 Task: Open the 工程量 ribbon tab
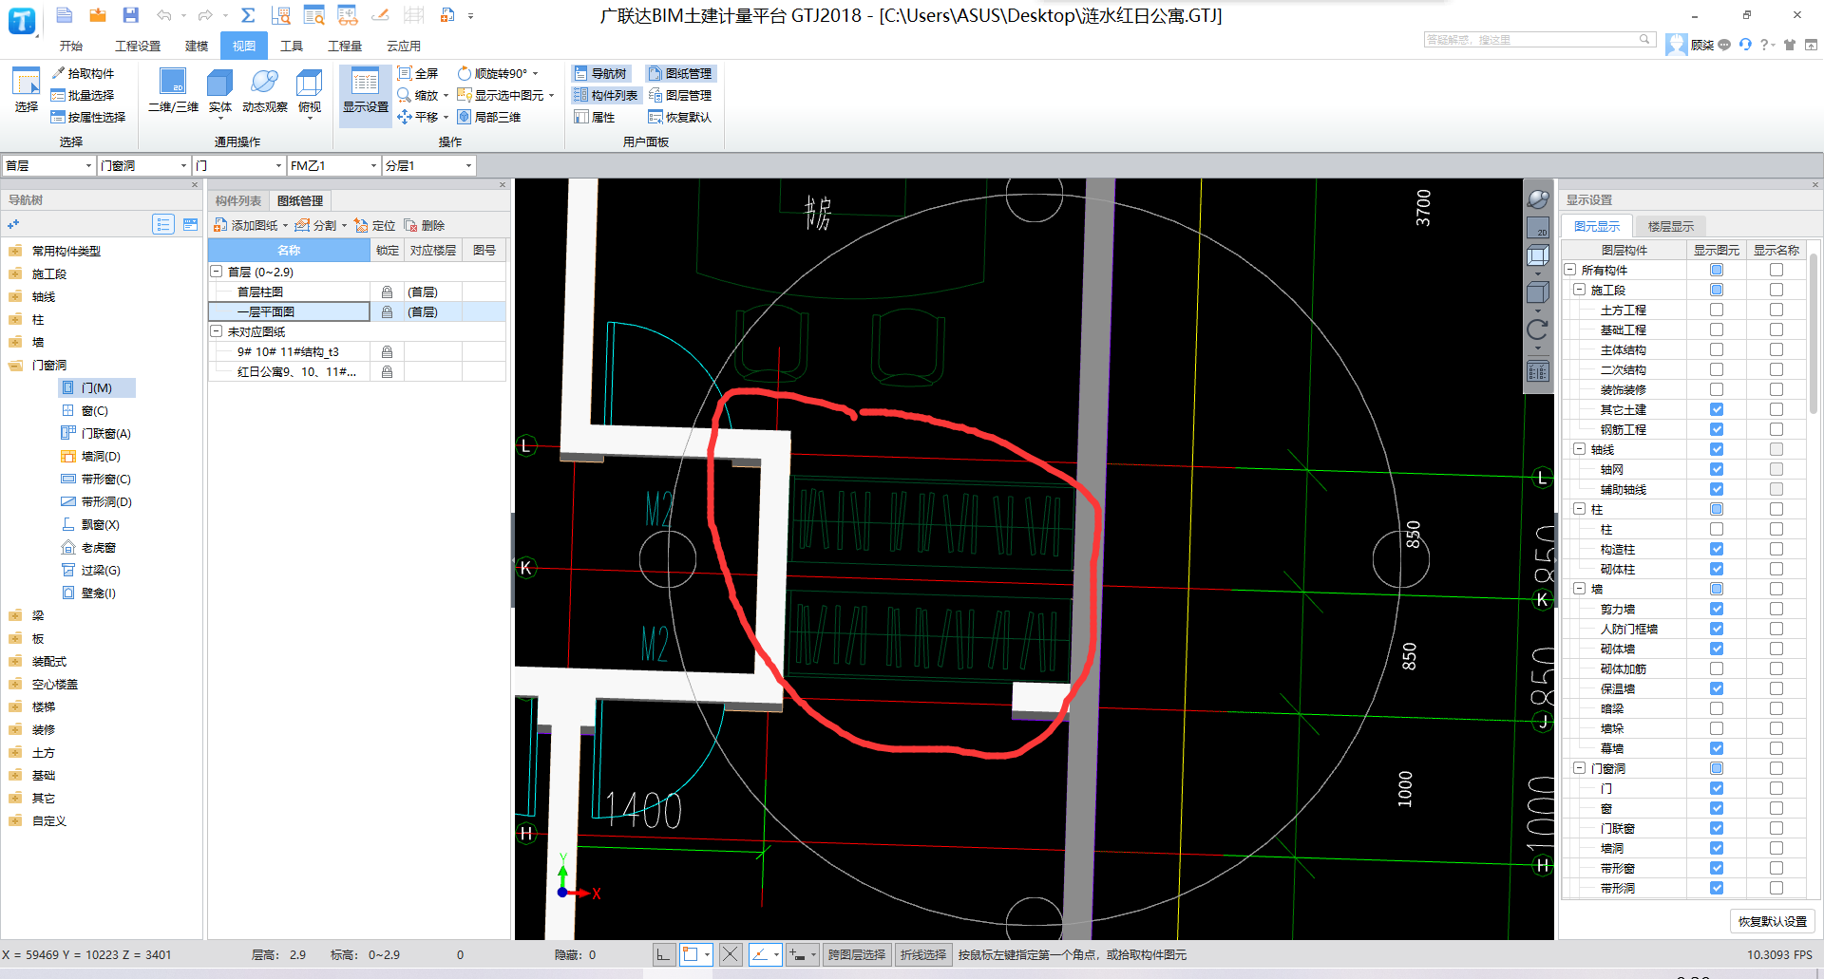pos(345,46)
